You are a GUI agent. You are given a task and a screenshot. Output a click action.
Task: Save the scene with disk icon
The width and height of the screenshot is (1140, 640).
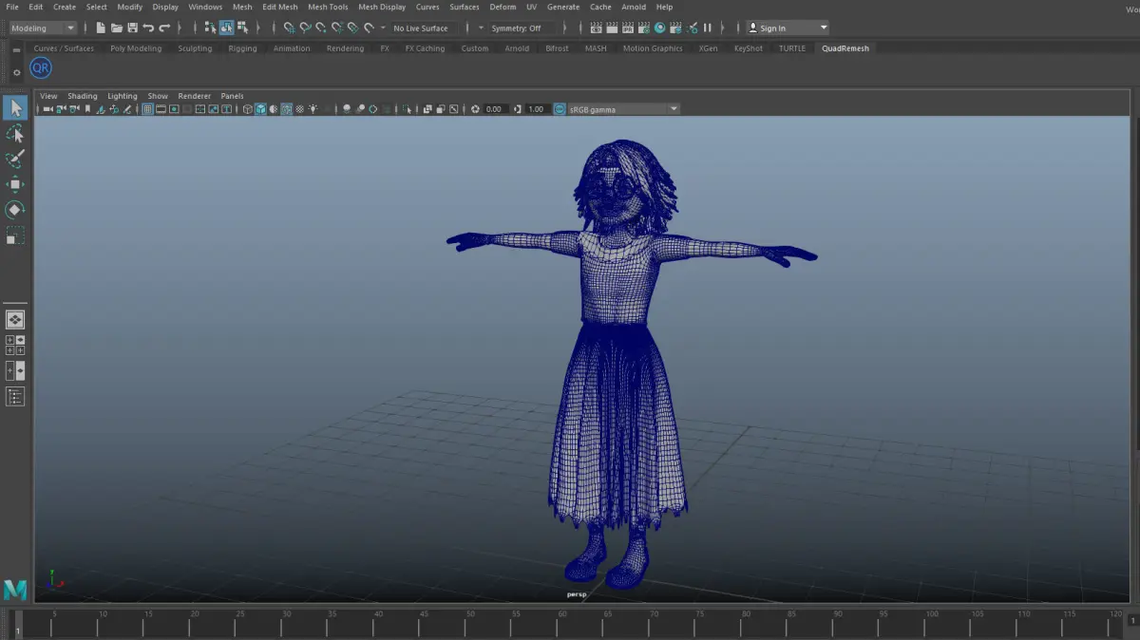pos(132,28)
